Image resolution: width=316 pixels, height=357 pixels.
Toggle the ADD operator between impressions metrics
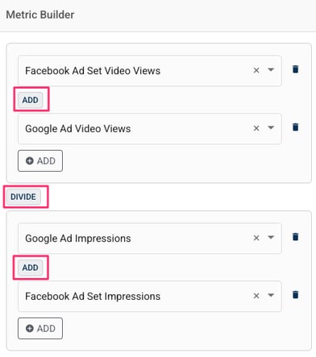click(31, 268)
